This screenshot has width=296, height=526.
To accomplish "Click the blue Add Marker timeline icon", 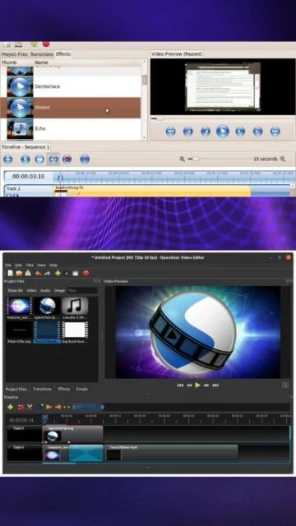I will [x=40, y=407].
